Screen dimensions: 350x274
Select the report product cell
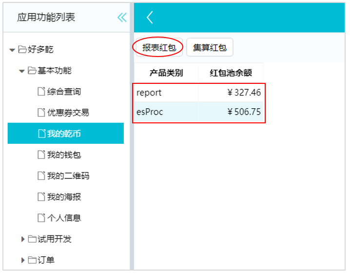pyautogui.click(x=166, y=93)
